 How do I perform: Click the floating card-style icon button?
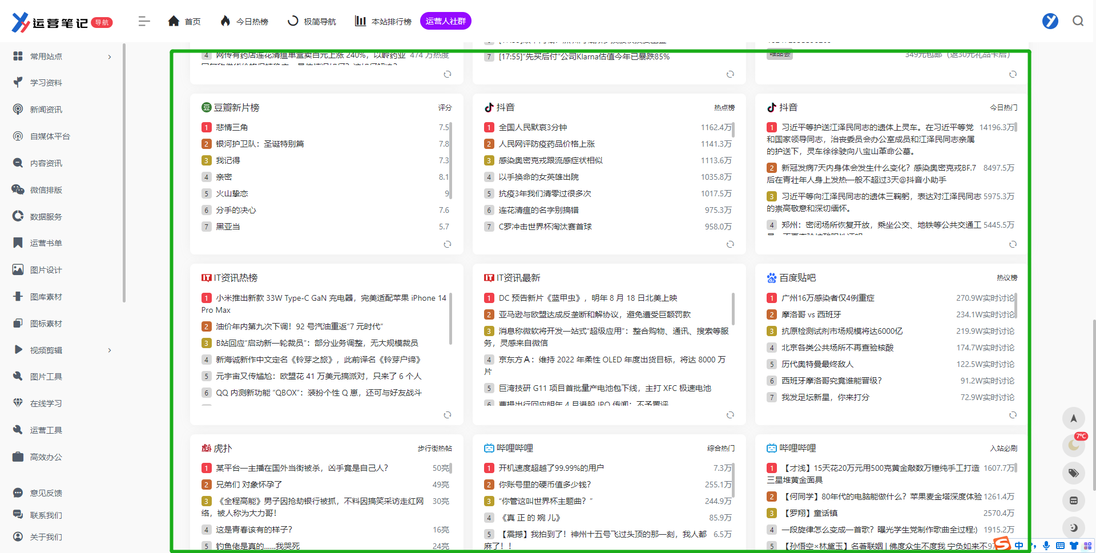[1073, 500]
